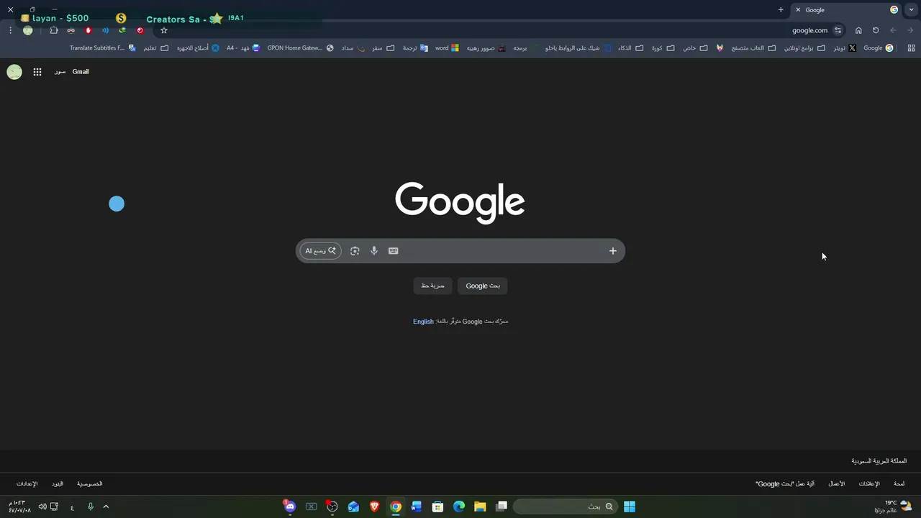Viewport: 921px width, 518px height.
Task: Click the Chrome profile avatar in toolbar
Action: pos(27,30)
